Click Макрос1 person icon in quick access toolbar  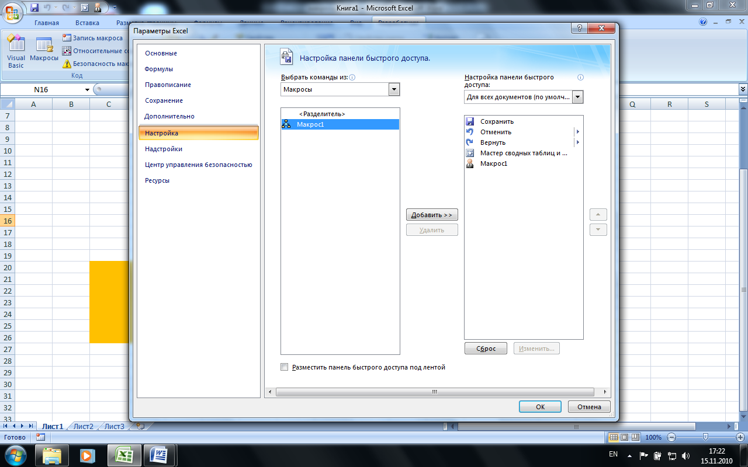click(98, 8)
